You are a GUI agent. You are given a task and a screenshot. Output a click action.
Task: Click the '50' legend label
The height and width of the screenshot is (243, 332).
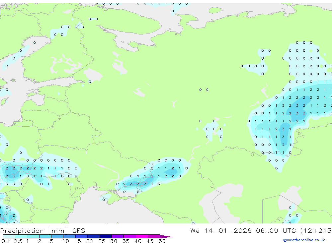162,241
